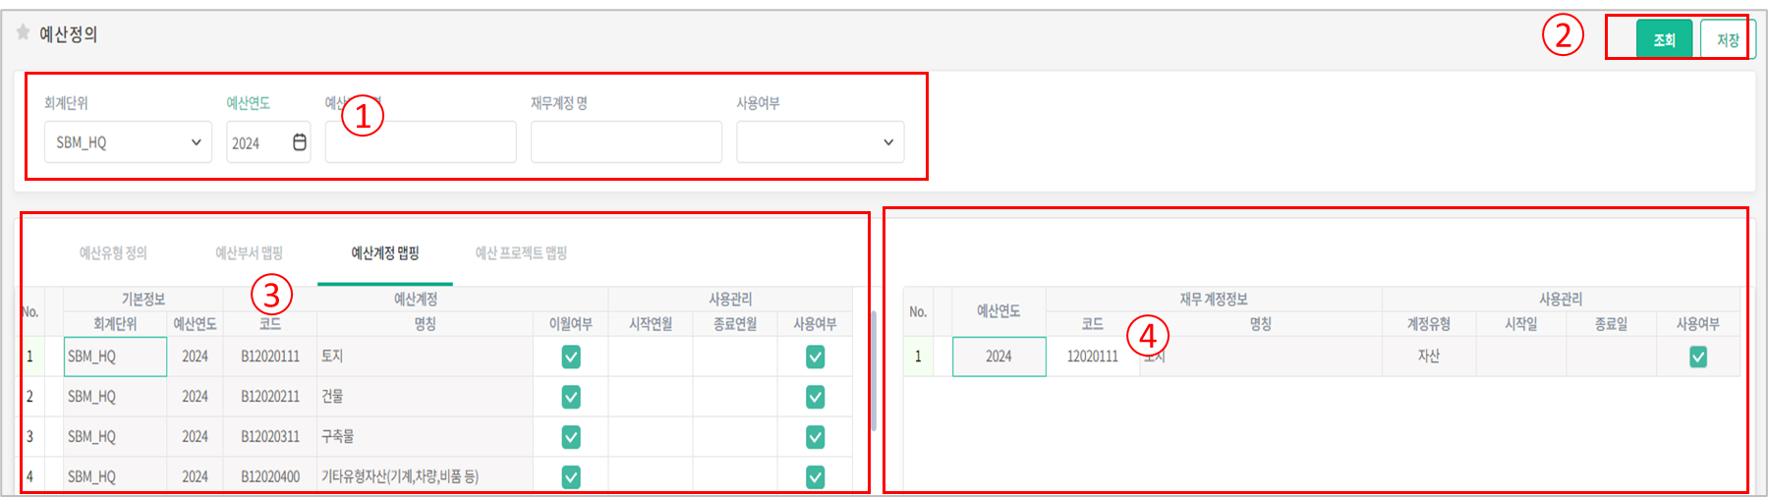Click the 재무계정 명 input field
1768x497 pixels.
pos(626,142)
